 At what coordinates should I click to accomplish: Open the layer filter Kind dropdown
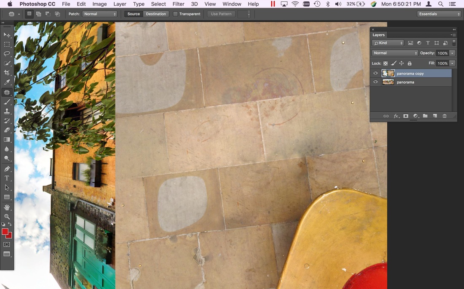pos(388,43)
